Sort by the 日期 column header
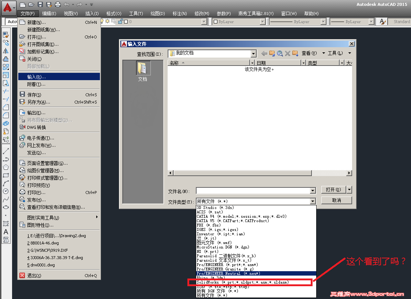This screenshot has width=411, height=299. [278, 63]
